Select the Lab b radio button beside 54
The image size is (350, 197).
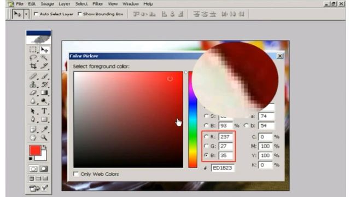246,125
